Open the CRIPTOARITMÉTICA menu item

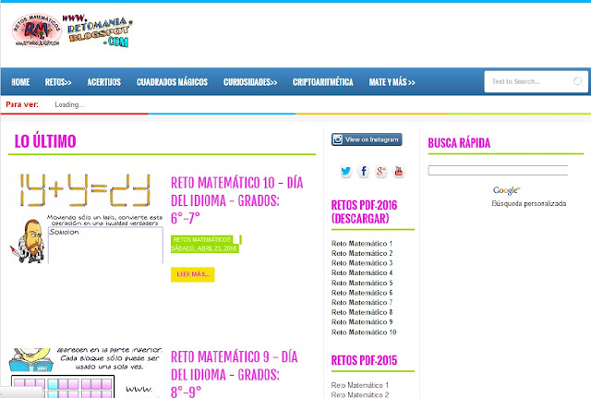tap(323, 82)
